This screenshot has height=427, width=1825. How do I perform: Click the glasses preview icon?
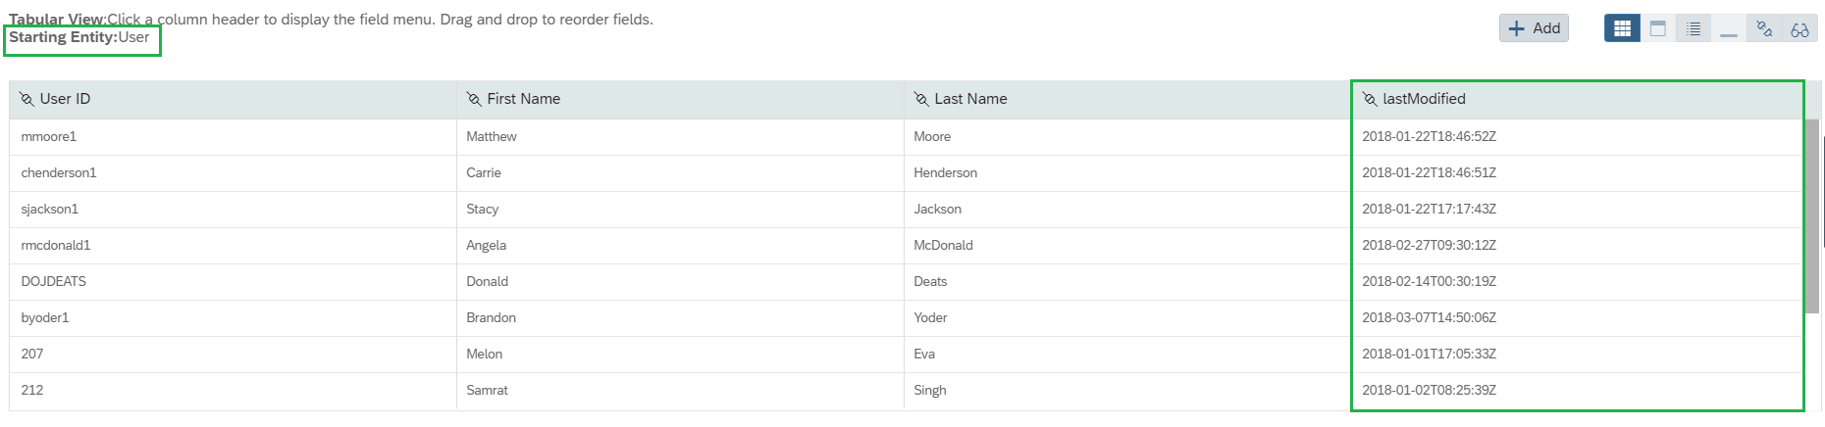click(1799, 28)
